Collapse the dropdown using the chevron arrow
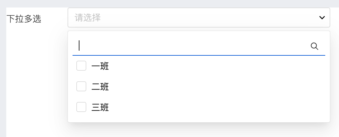 (322, 18)
